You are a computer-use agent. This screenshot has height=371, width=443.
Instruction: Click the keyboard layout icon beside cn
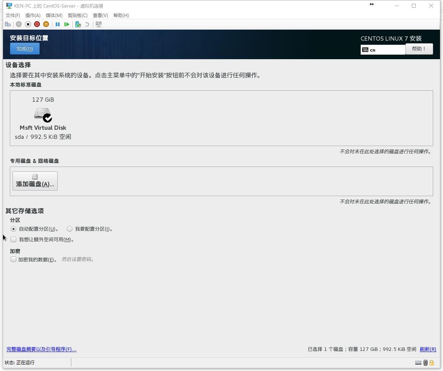pos(365,50)
